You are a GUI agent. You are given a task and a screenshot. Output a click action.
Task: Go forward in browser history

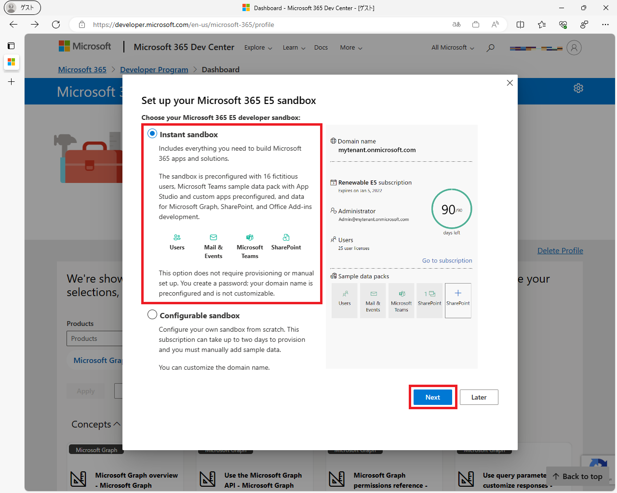point(35,25)
